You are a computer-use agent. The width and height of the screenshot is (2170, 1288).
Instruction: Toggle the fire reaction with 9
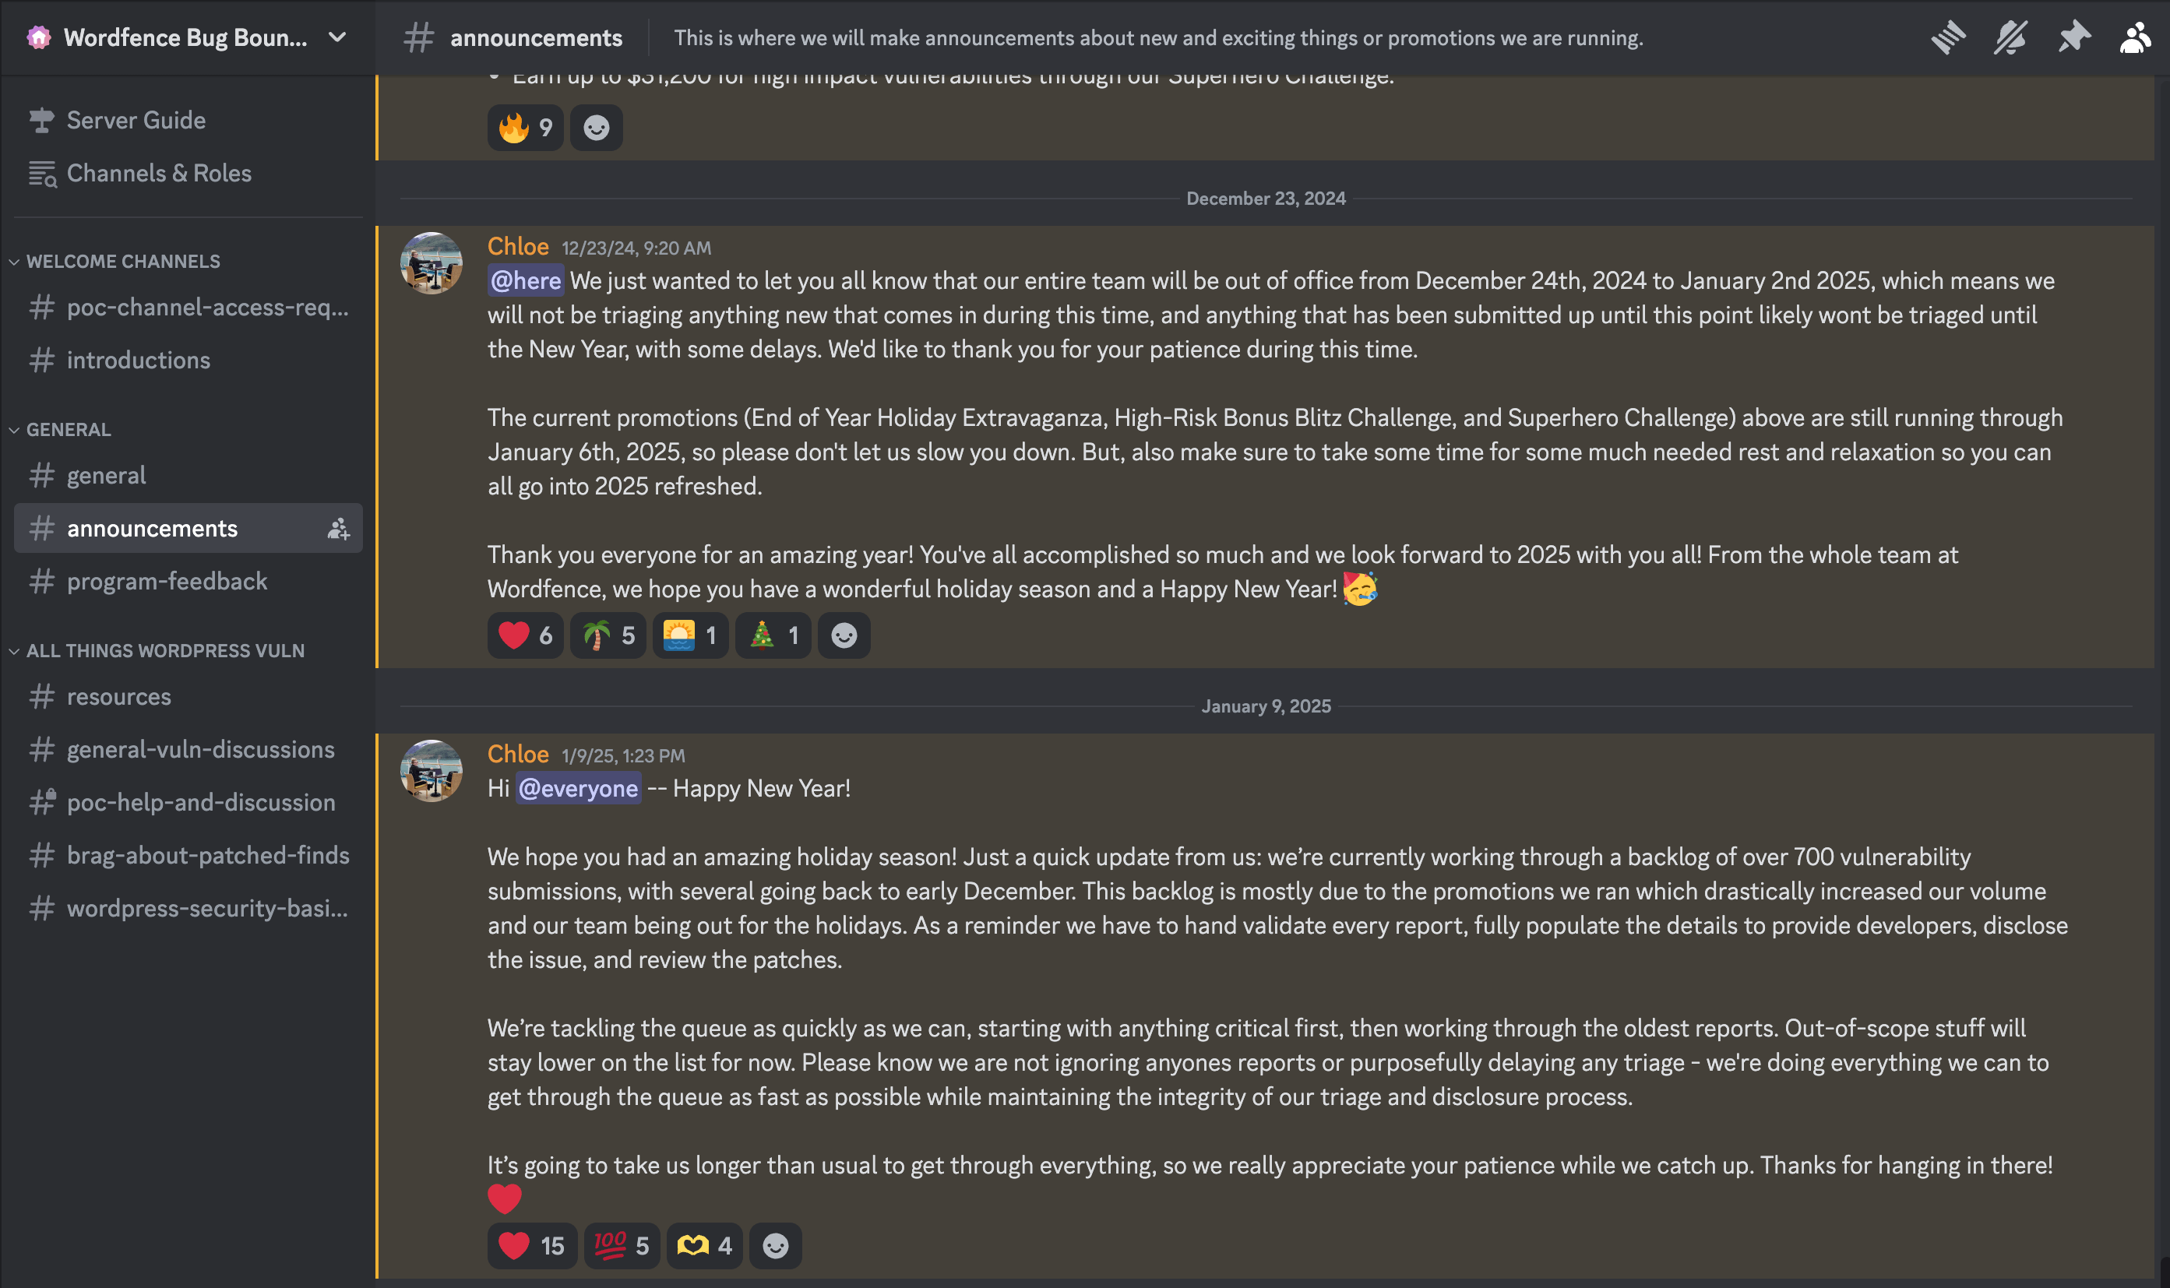(525, 128)
